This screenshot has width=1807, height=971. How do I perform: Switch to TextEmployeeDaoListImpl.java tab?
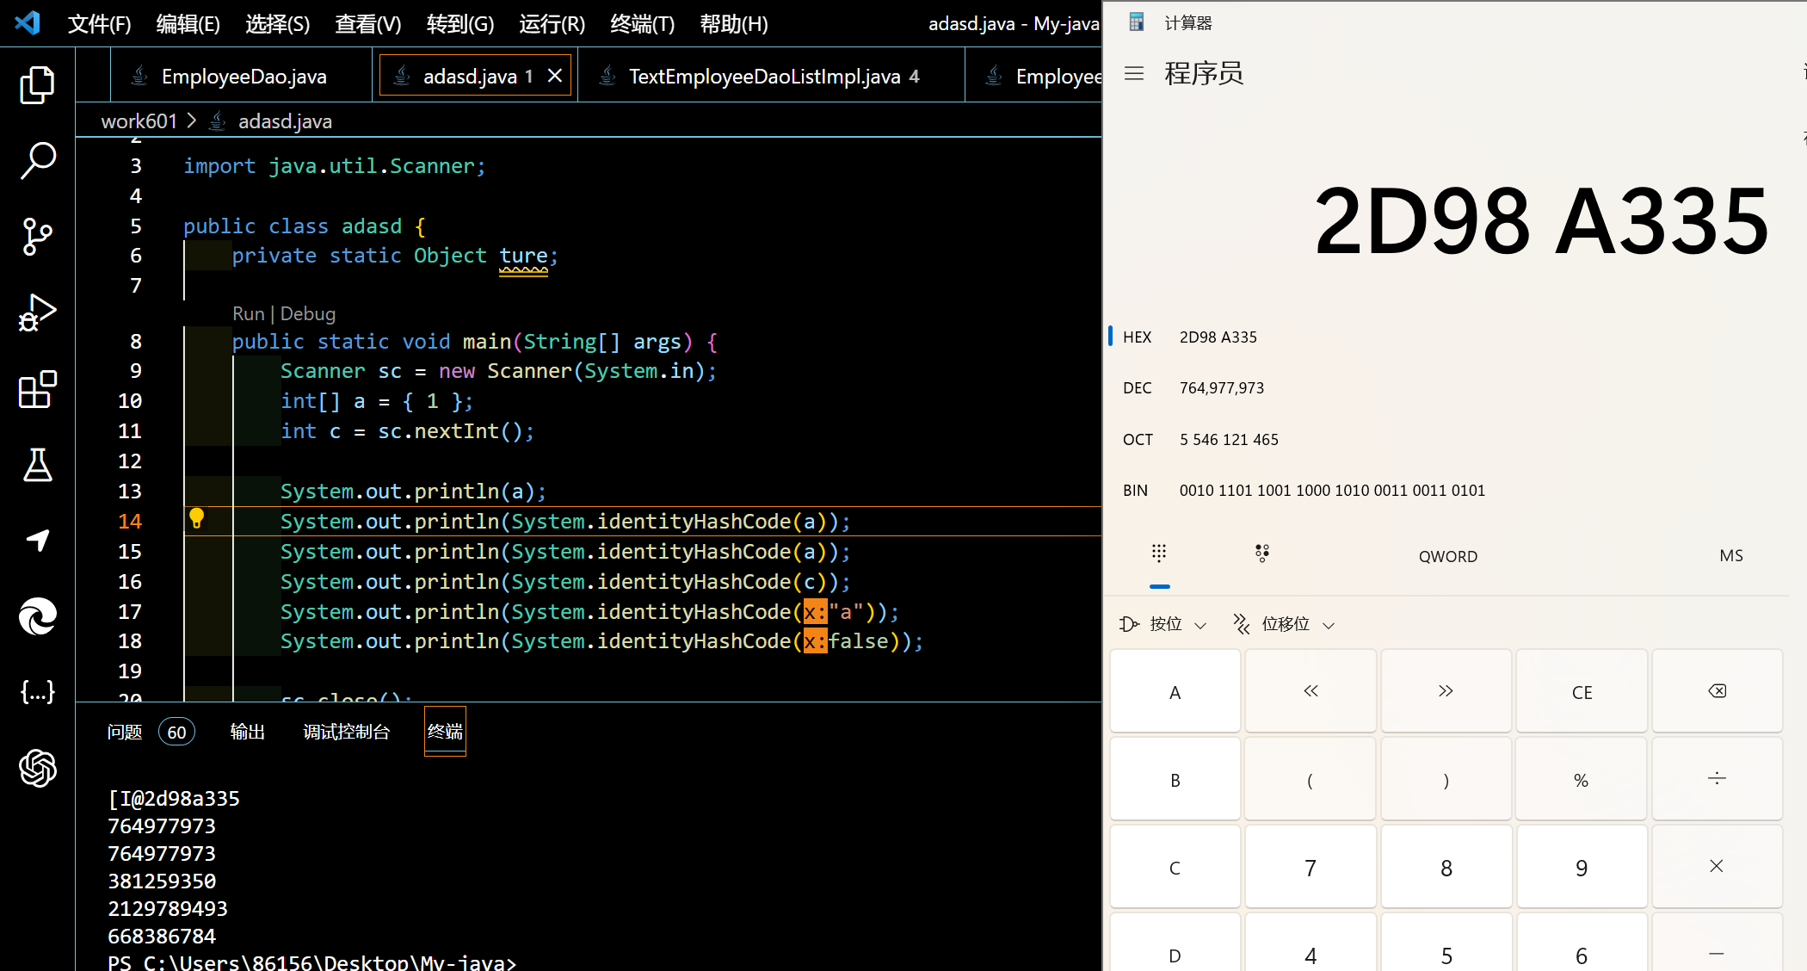pos(771,76)
